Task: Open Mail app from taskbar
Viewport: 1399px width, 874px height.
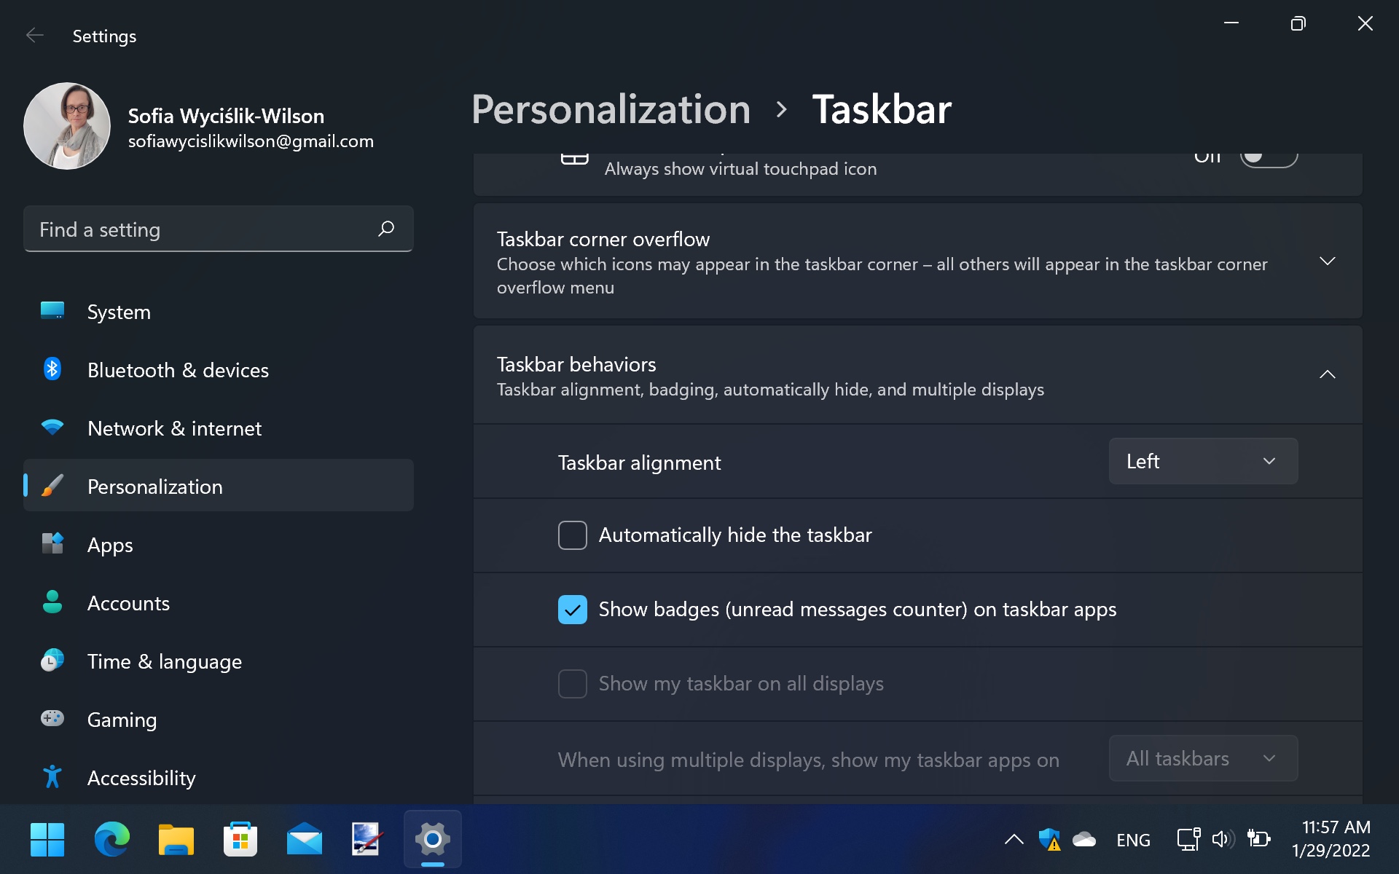Action: click(x=302, y=839)
